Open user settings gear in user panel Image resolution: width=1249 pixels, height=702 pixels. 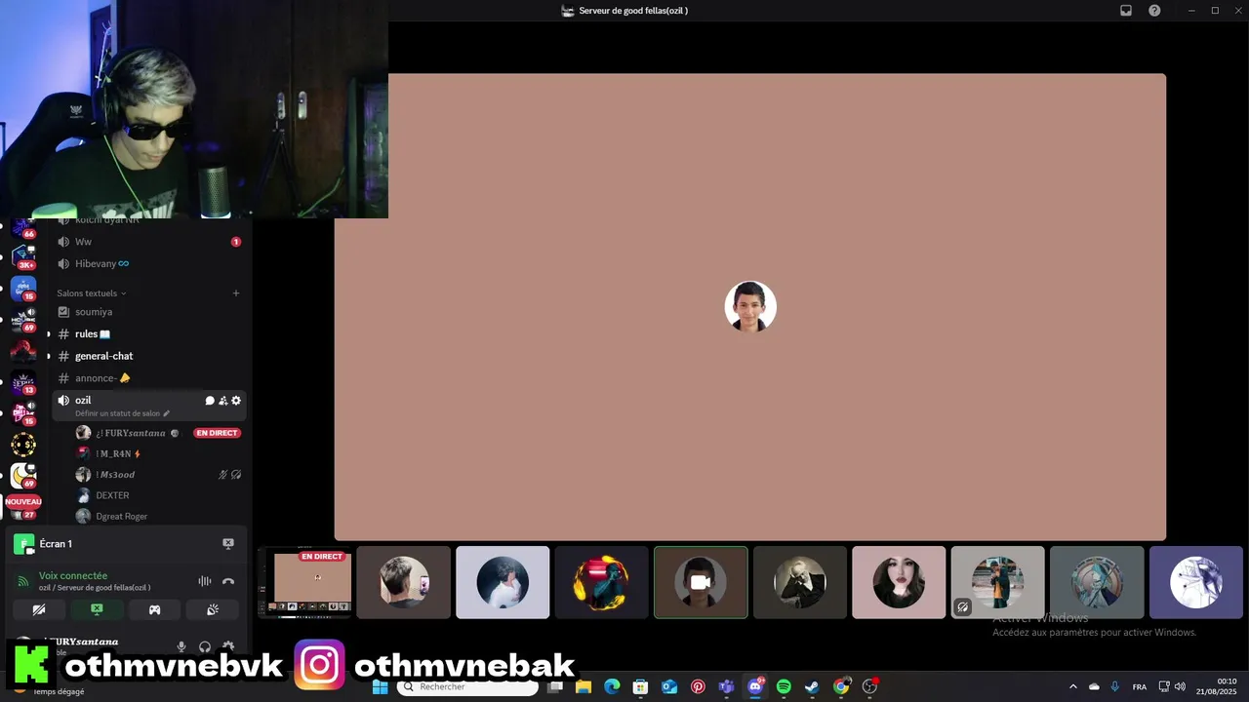pos(228,646)
